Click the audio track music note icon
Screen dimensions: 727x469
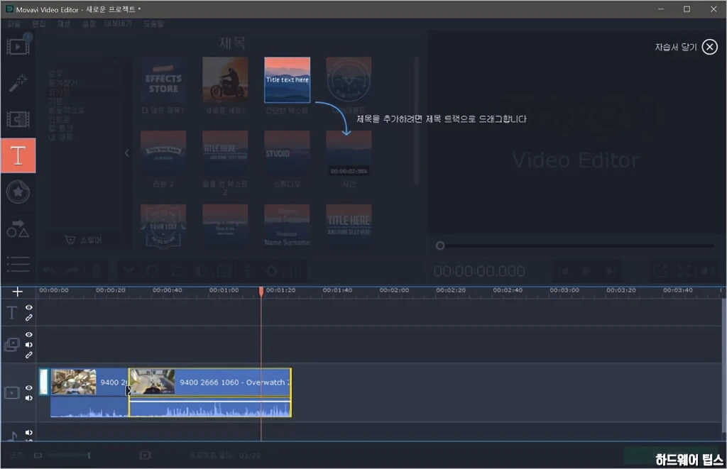pos(13,436)
